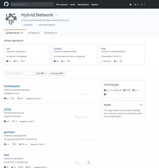Open GitHub home via Octocat logo
This screenshot has width=159, height=168.
pyautogui.click(x=6, y=4)
